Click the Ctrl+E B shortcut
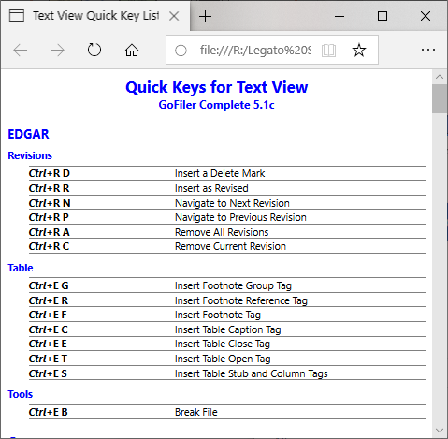The image size is (448, 439). point(49,412)
